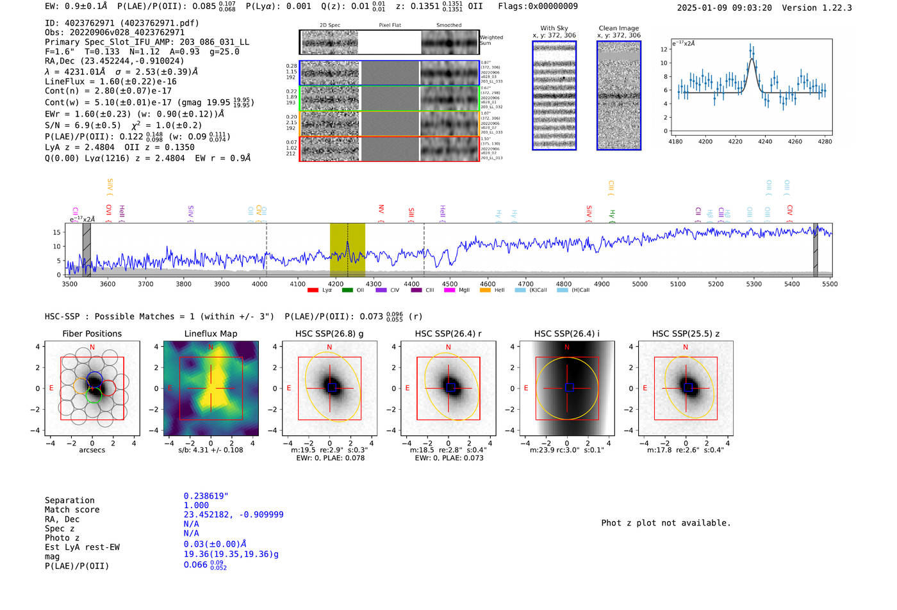The height and width of the screenshot is (610, 897).
Task: Click the dark purple CIII legend swatch
Action: 416,290
